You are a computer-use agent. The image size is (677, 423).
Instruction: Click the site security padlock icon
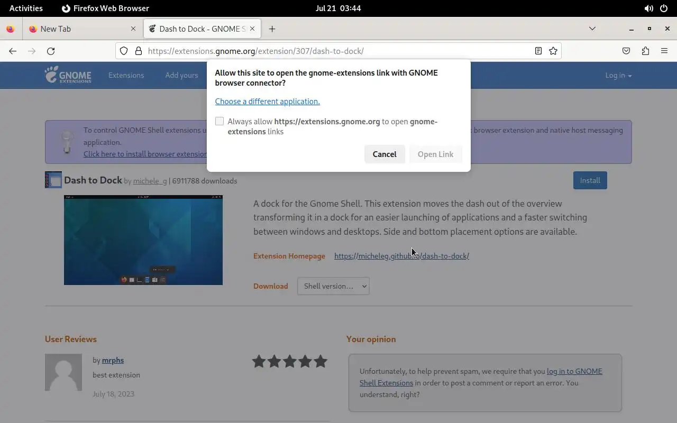click(x=139, y=51)
